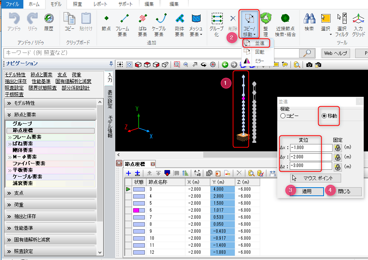This screenshot has height=260, width=368.
Task: Click the 閉じる close button
Action: click(x=344, y=191)
